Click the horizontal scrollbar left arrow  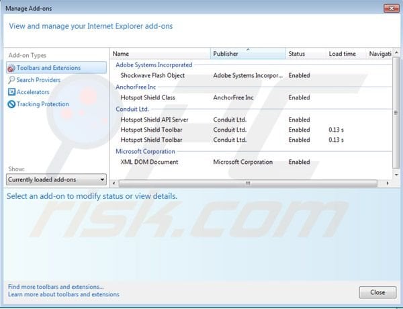tap(114, 183)
